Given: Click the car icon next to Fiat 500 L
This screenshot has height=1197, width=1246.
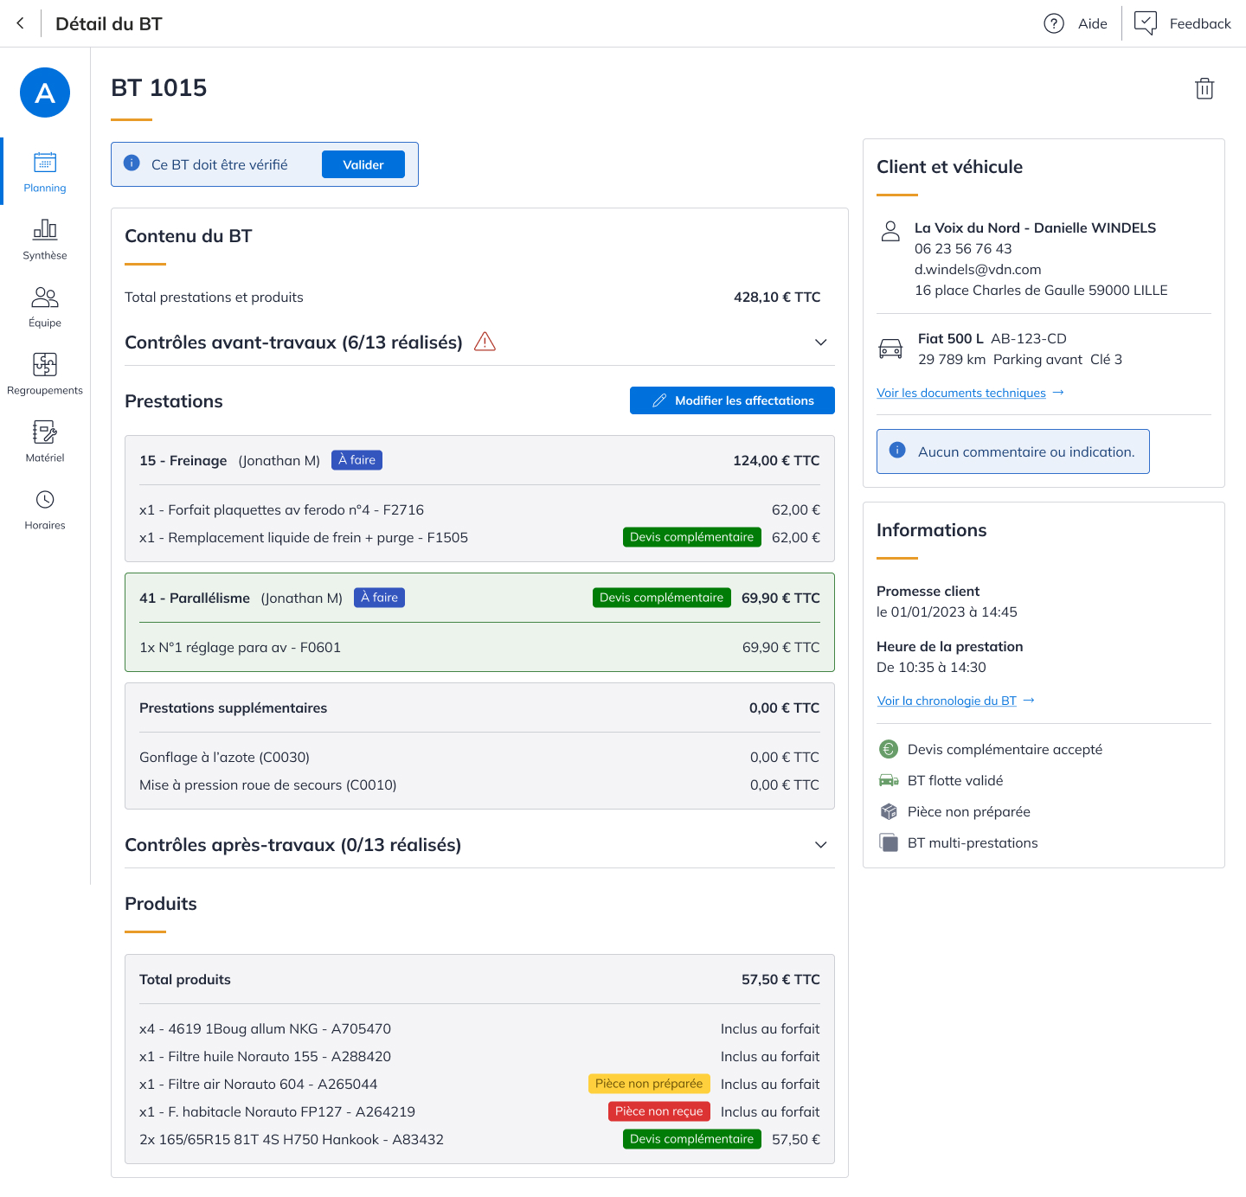Looking at the screenshot, I should pyautogui.click(x=890, y=349).
